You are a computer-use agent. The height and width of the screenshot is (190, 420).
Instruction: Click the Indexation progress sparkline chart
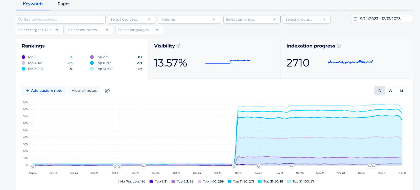click(x=350, y=62)
